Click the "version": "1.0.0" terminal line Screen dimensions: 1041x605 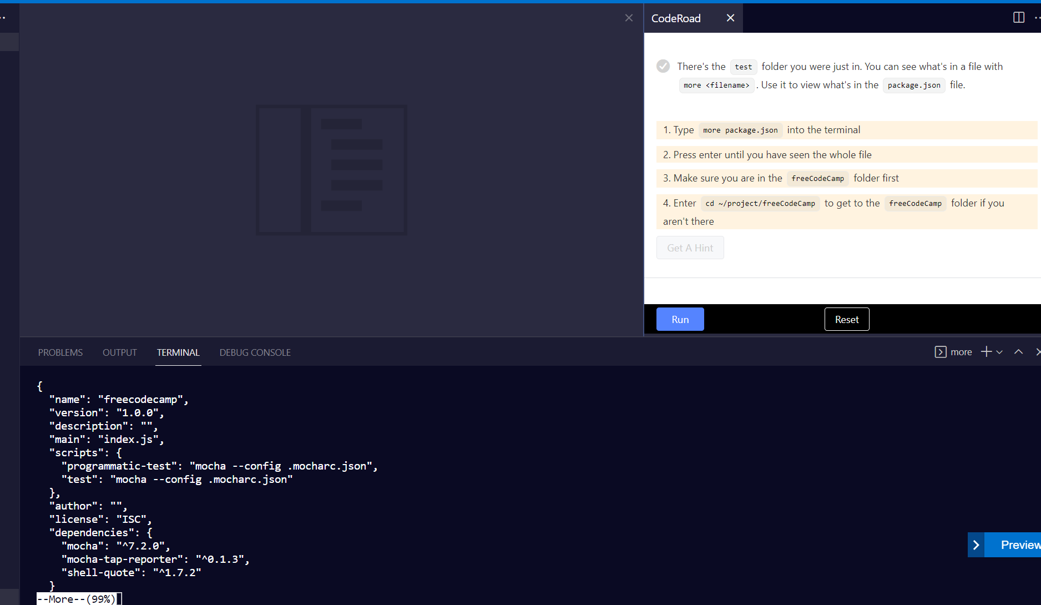pos(107,412)
